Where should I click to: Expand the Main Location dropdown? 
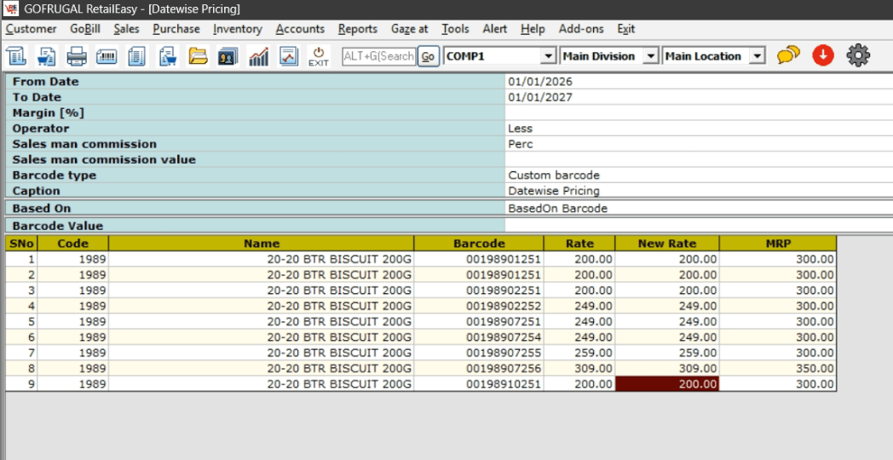(758, 56)
